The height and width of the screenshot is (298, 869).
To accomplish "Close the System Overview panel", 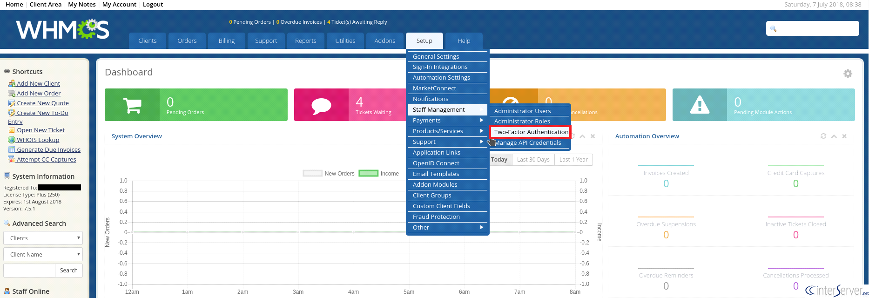I will (x=593, y=136).
